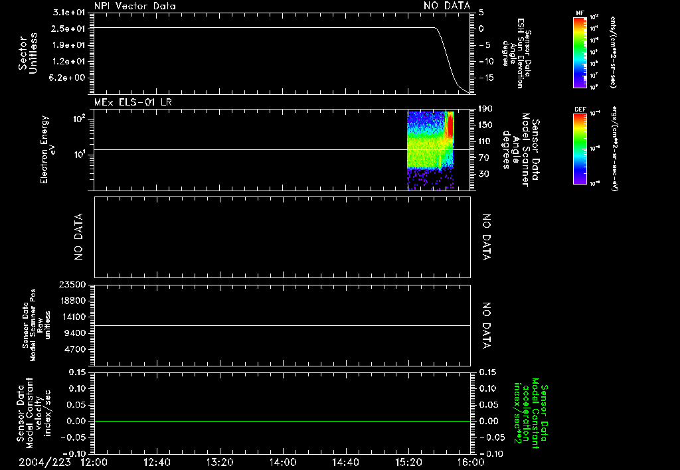Click the 10¹ tick on the electron energy axis

coord(79,155)
